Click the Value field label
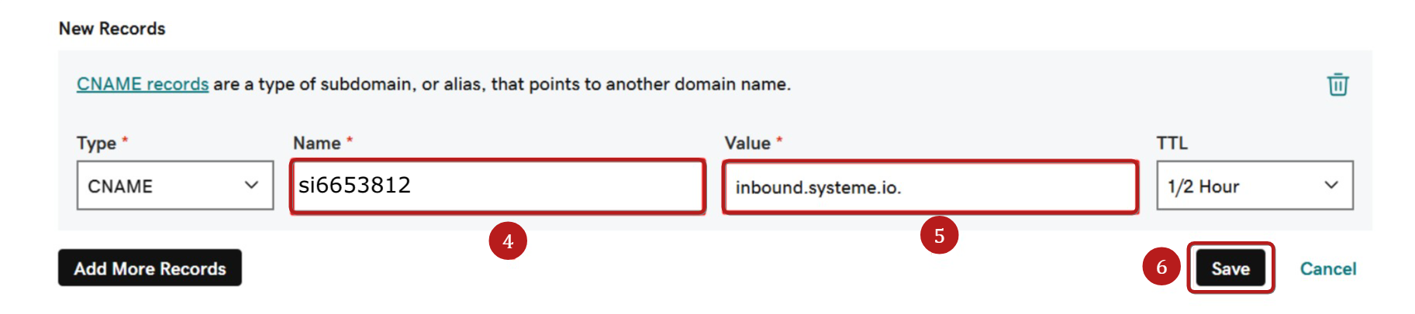Screen dimensions: 1415x314 point(747,143)
